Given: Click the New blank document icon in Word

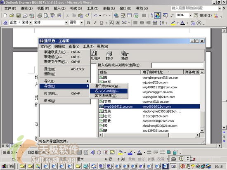Looking at the screenshot, I should 5,15.
